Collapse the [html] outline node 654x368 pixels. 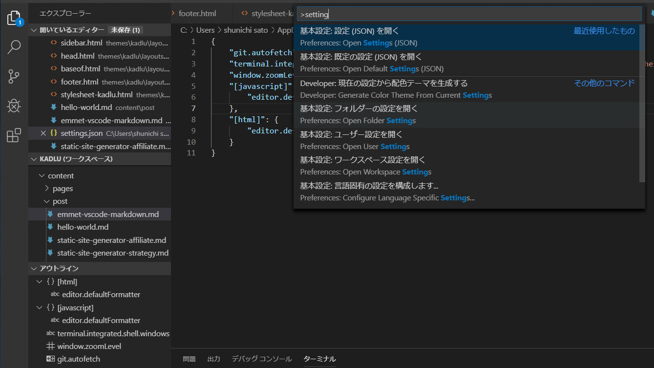(x=40, y=281)
